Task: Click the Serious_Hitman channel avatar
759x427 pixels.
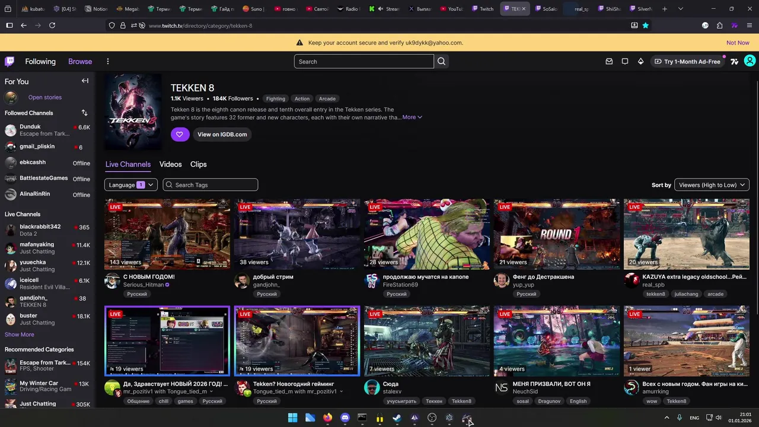Action: coord(112,281)
